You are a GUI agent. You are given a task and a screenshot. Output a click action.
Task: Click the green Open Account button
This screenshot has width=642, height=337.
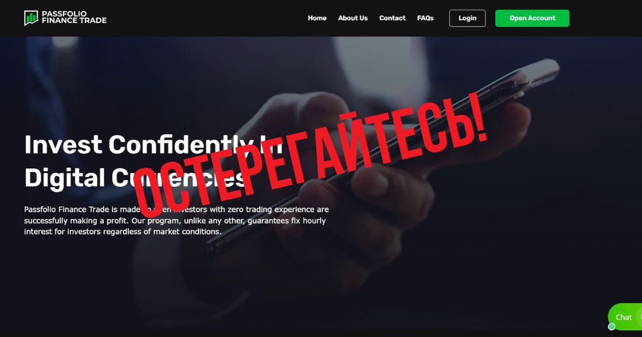click(x=532, y=18)
